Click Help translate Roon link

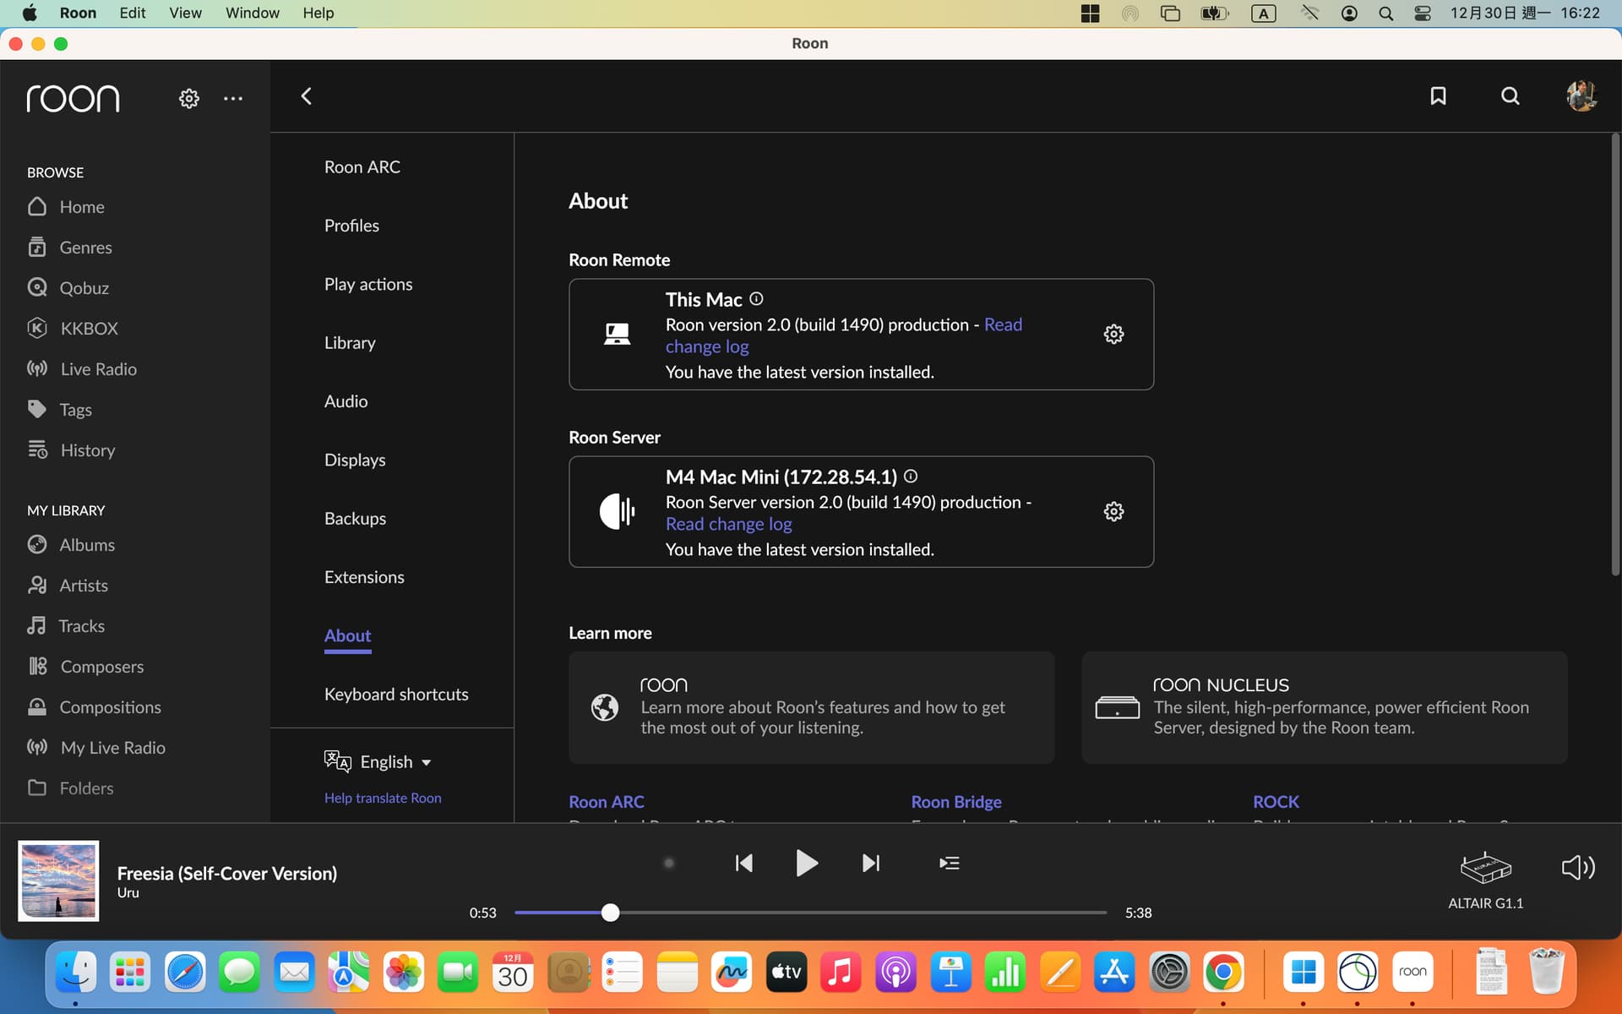pyautogui.click(x=383, y=798)
